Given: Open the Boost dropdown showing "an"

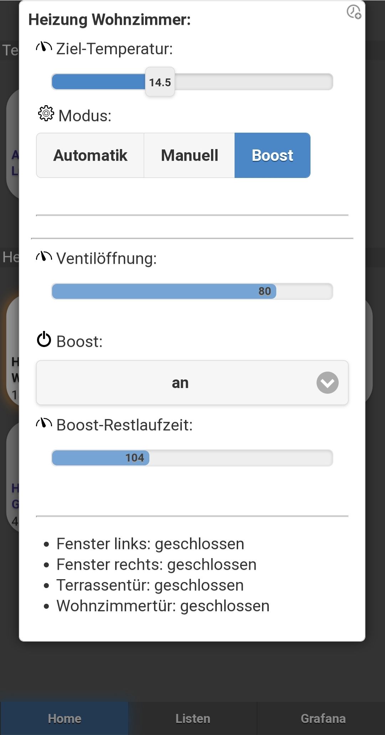Looking at the screenshot, I should pos(180,383).
